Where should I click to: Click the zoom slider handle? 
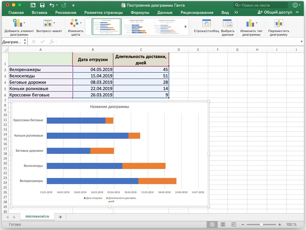point(261,225)
